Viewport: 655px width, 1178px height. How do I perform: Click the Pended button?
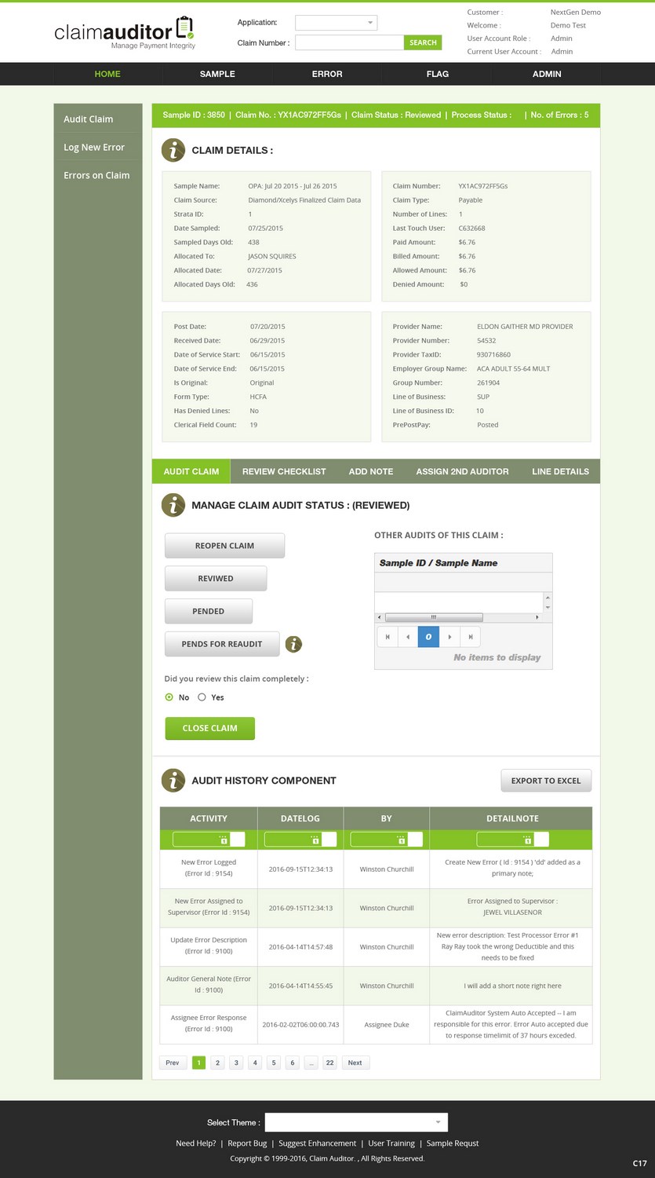coord(209,611)
